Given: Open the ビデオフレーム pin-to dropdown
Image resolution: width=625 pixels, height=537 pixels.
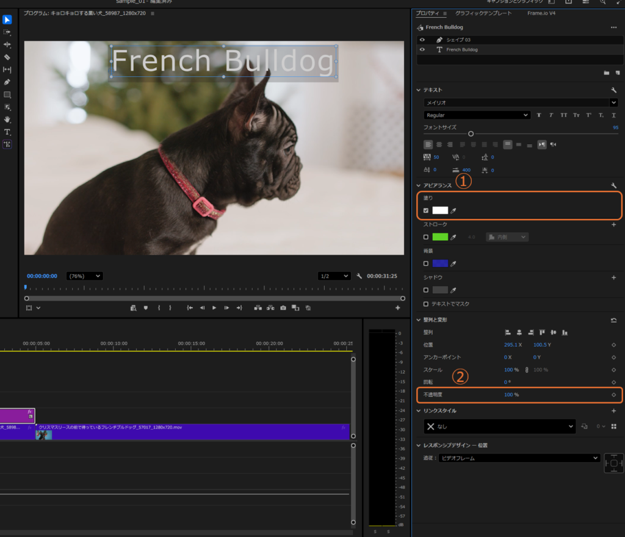Looking at the screenshot, I should 519,458.
